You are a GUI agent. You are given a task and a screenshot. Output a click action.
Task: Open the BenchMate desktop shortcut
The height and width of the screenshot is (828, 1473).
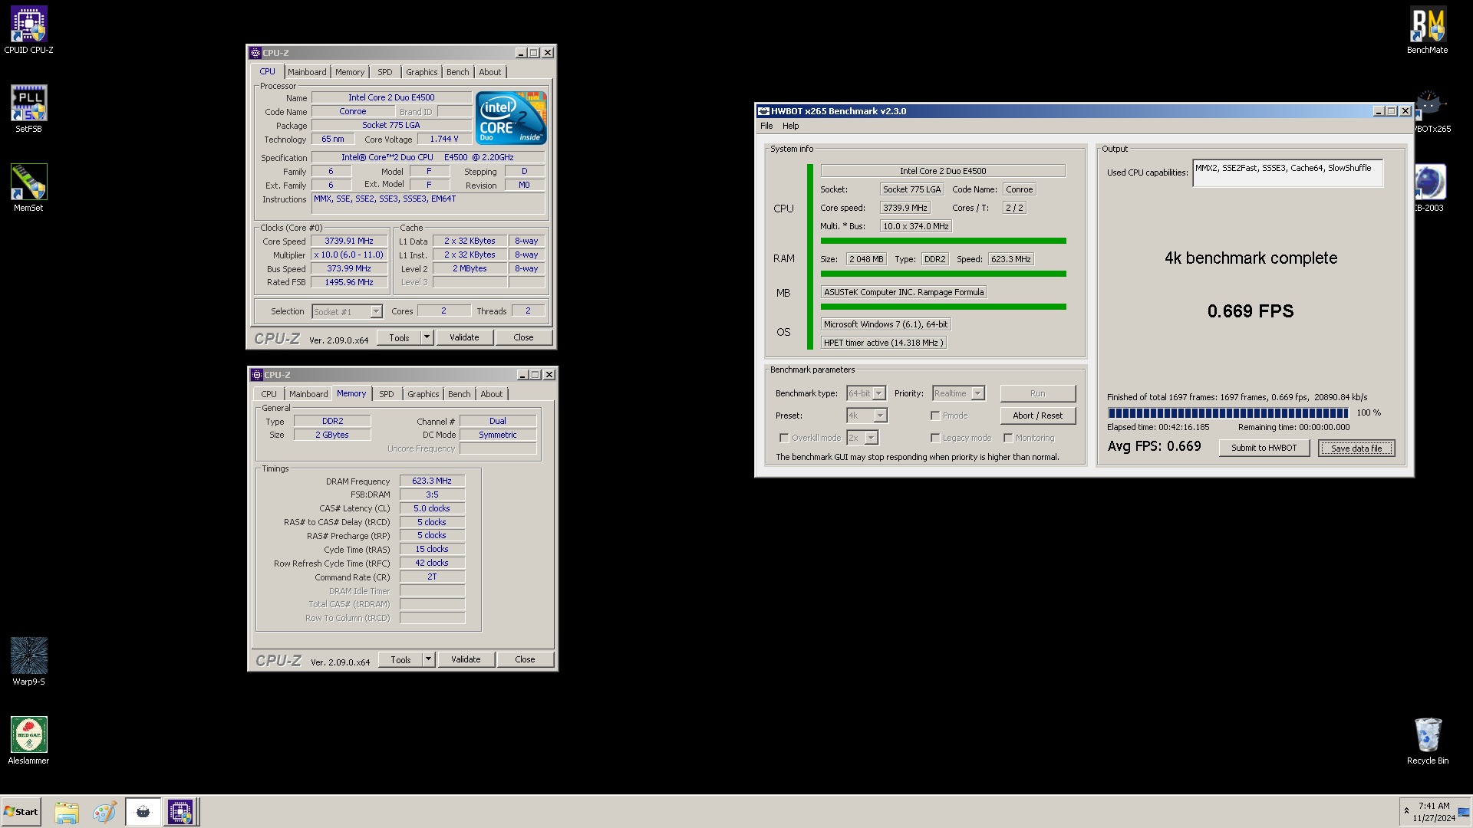click(x=1427, y=31)
